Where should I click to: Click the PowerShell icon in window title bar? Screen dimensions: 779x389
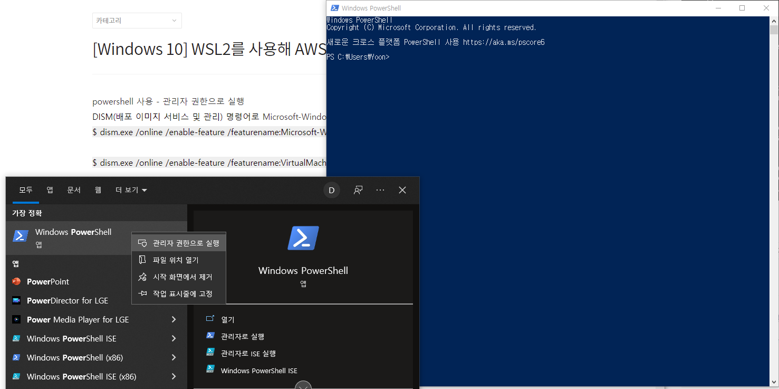(334, 8)
